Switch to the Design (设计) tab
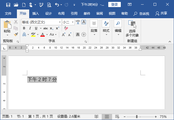The image size is (174, 120). pyautogui.click(x=49, y=14)
